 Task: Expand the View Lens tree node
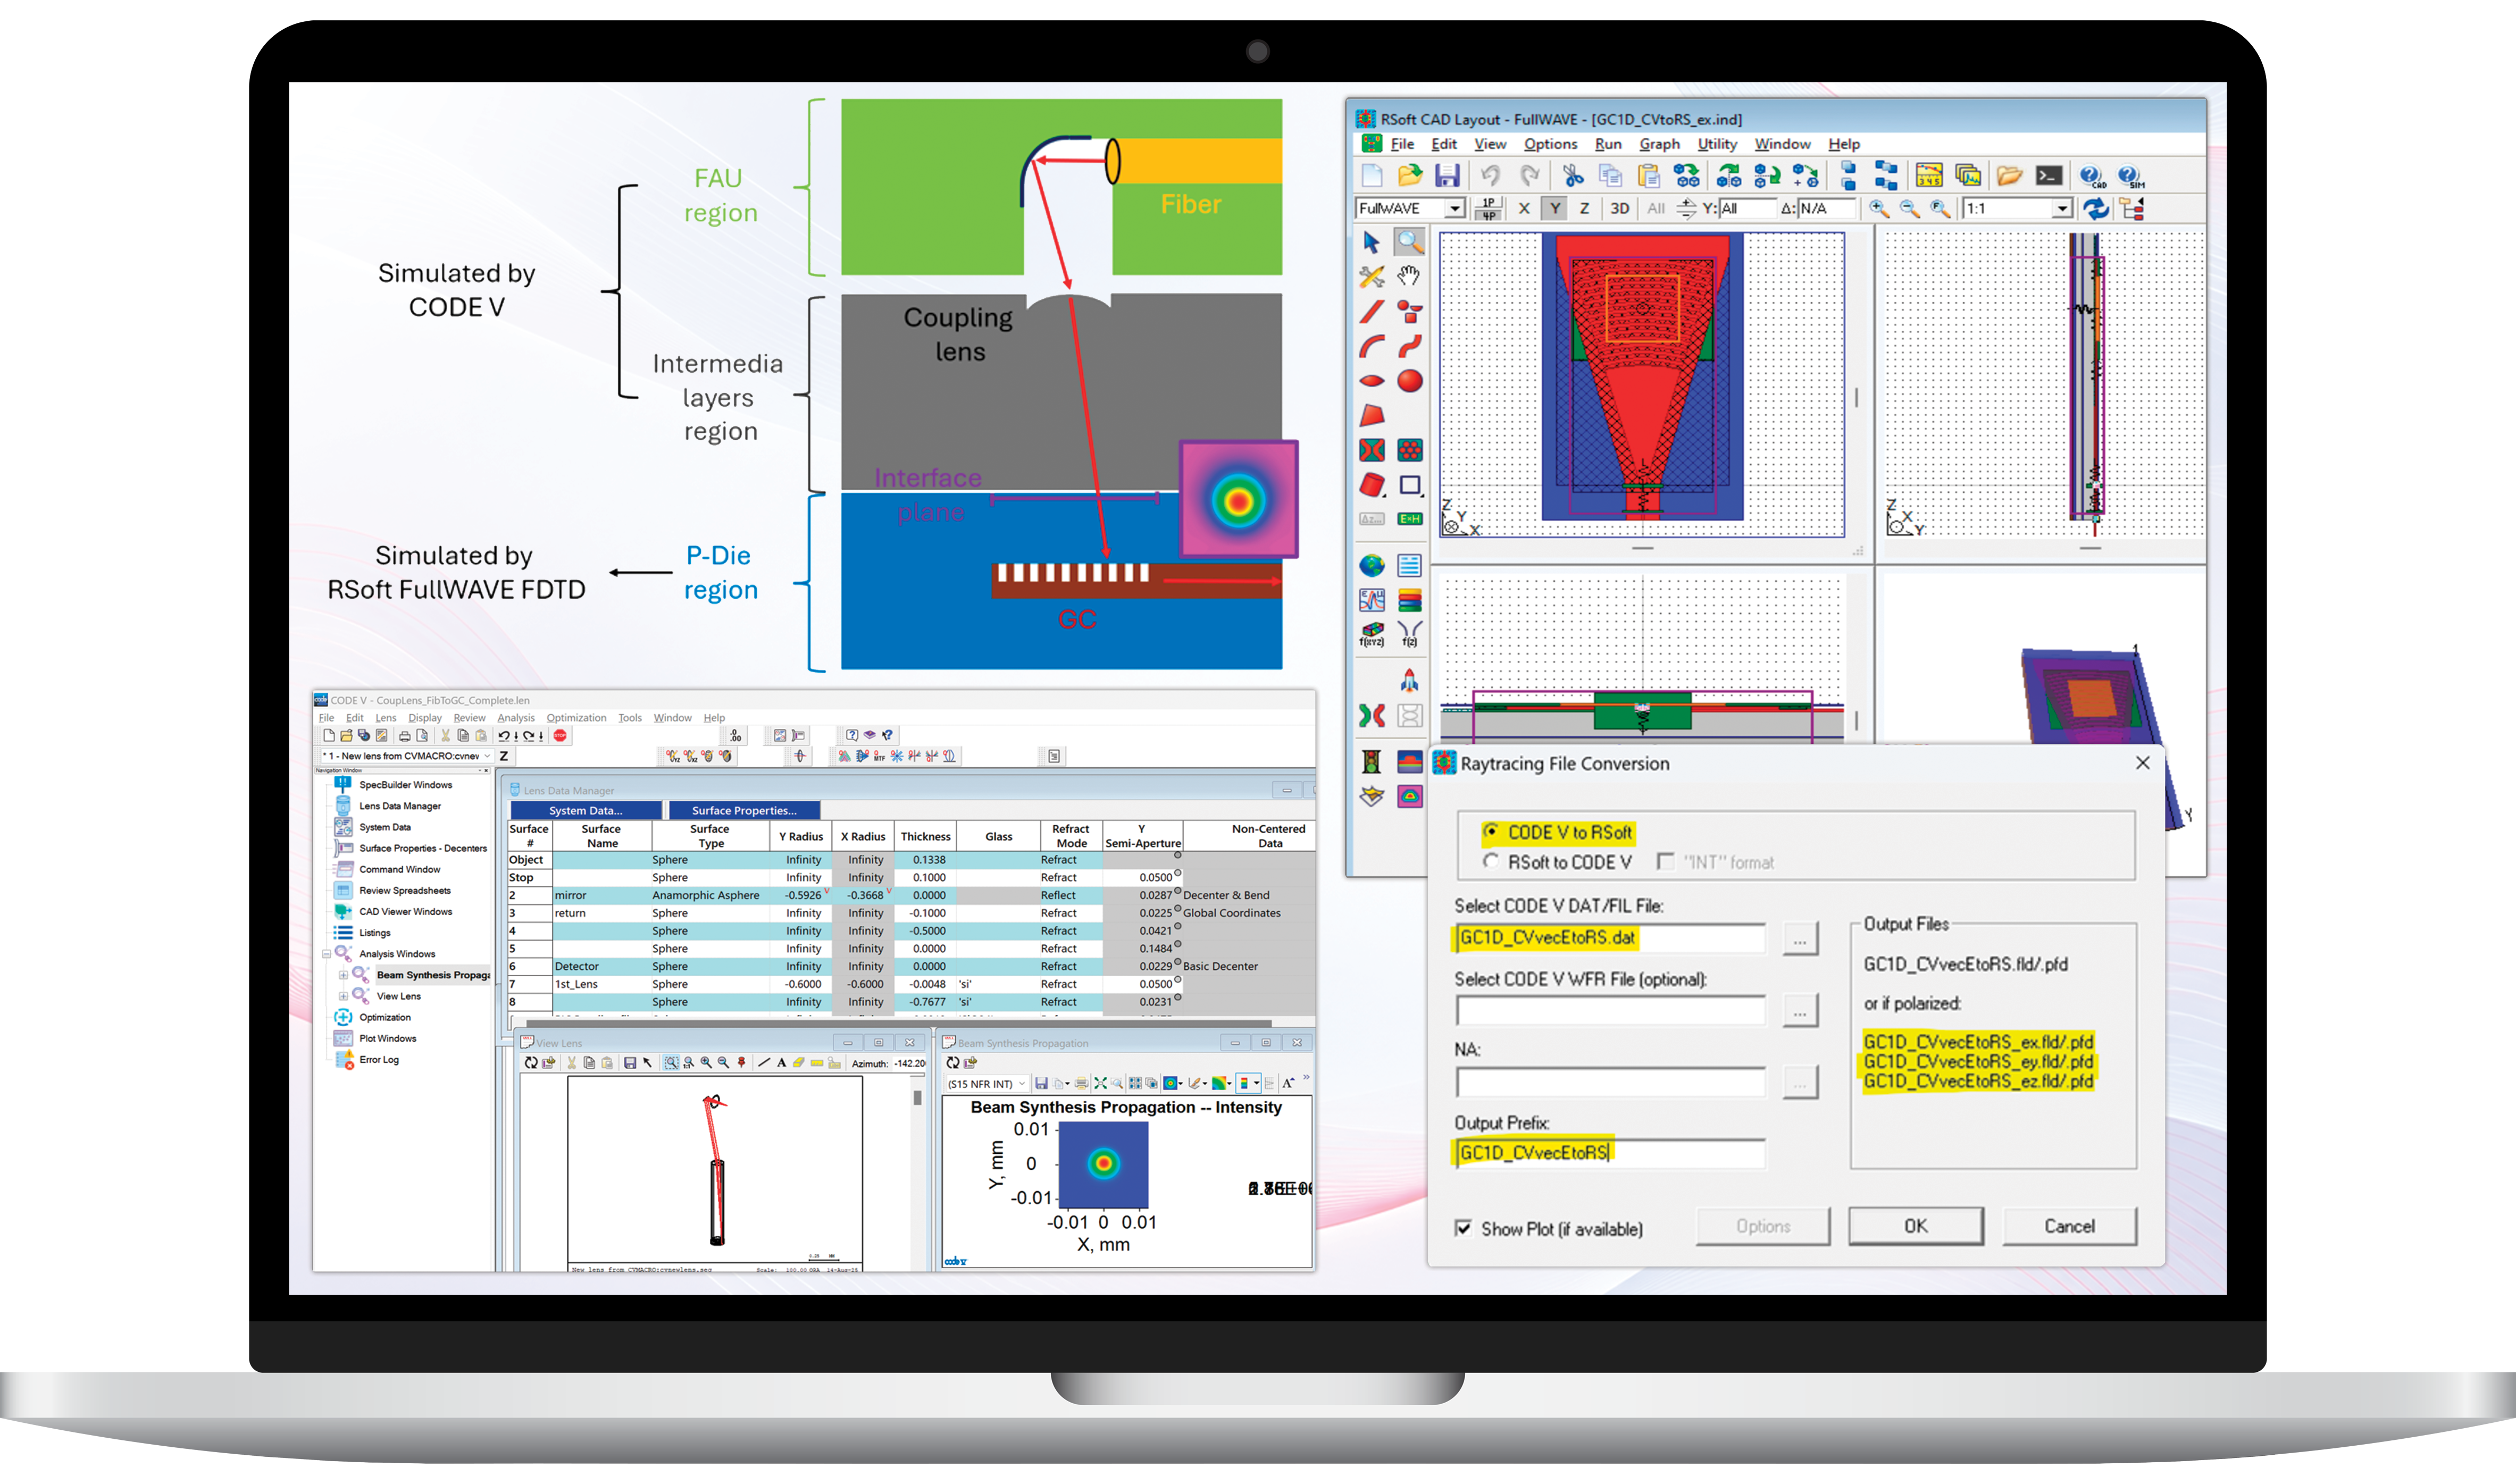tap(343, 996)
